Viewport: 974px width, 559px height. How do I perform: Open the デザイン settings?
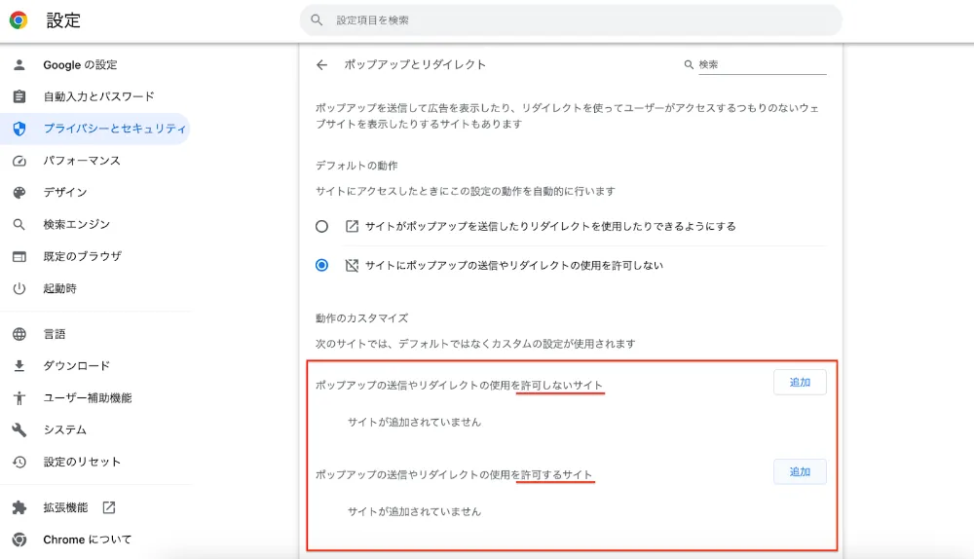point(65,192)
